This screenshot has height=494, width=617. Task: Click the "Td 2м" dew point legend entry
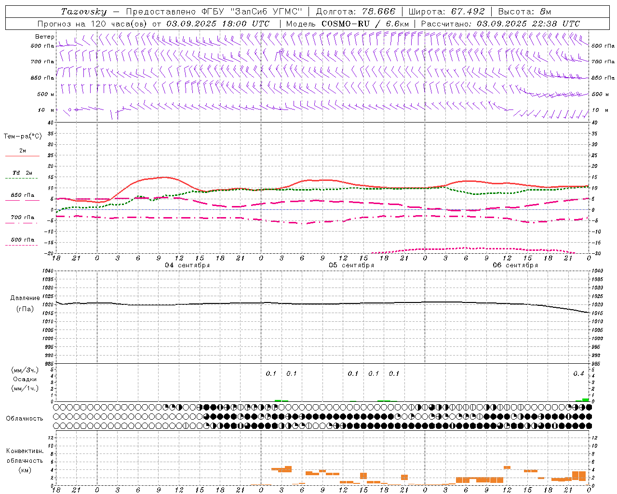point(23,173)
